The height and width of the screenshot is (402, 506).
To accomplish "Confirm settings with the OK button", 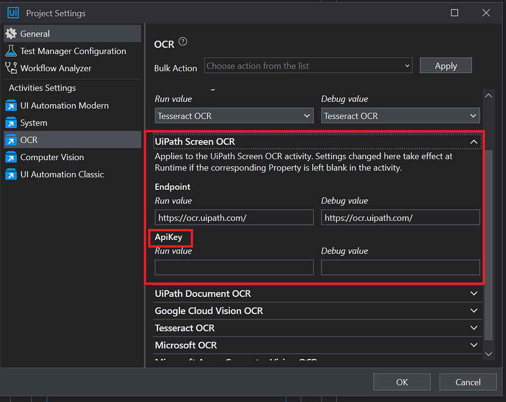I will (402, 382).
